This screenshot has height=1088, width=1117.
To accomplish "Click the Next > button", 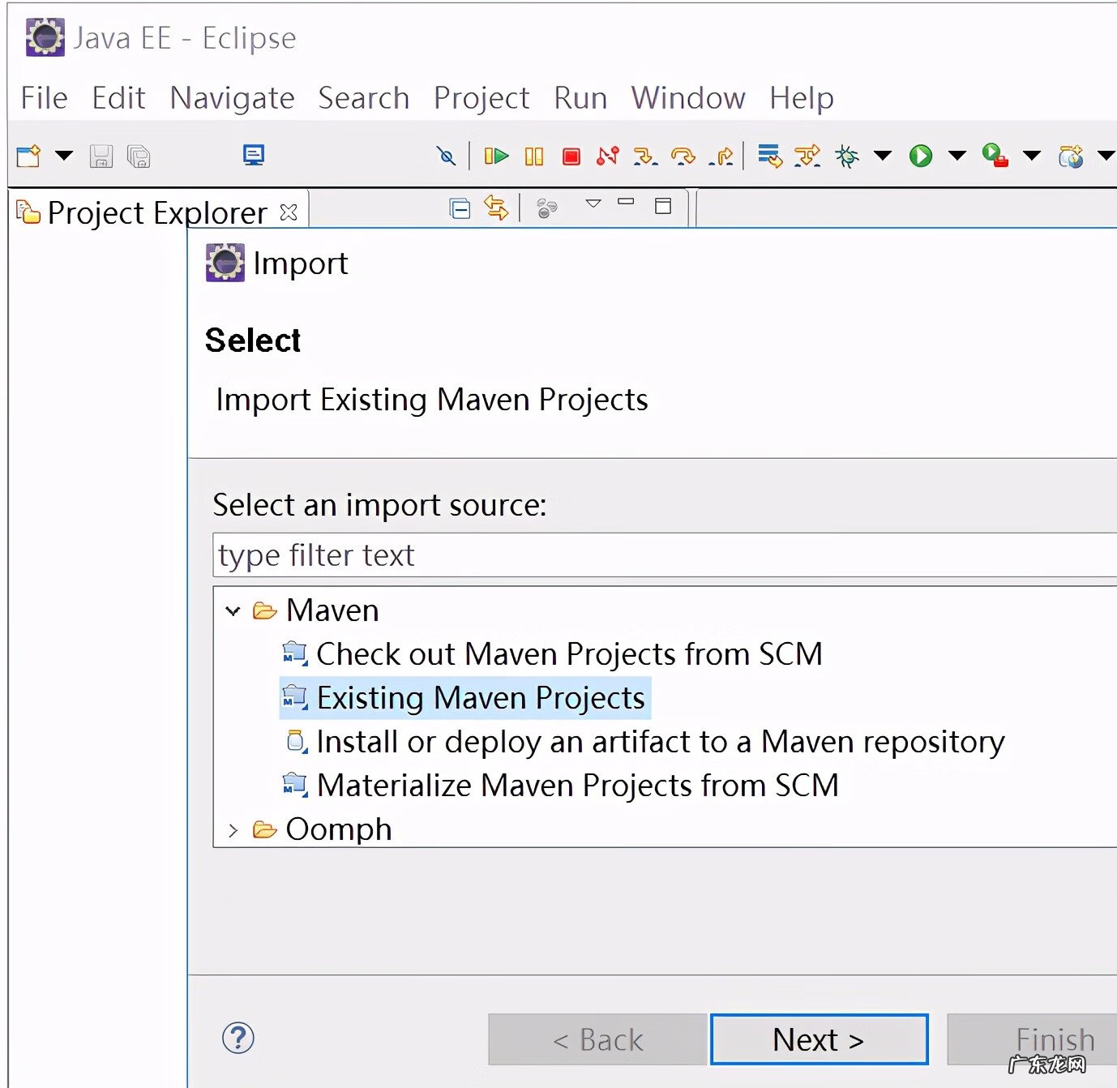I will click(x=819, y=1039).
